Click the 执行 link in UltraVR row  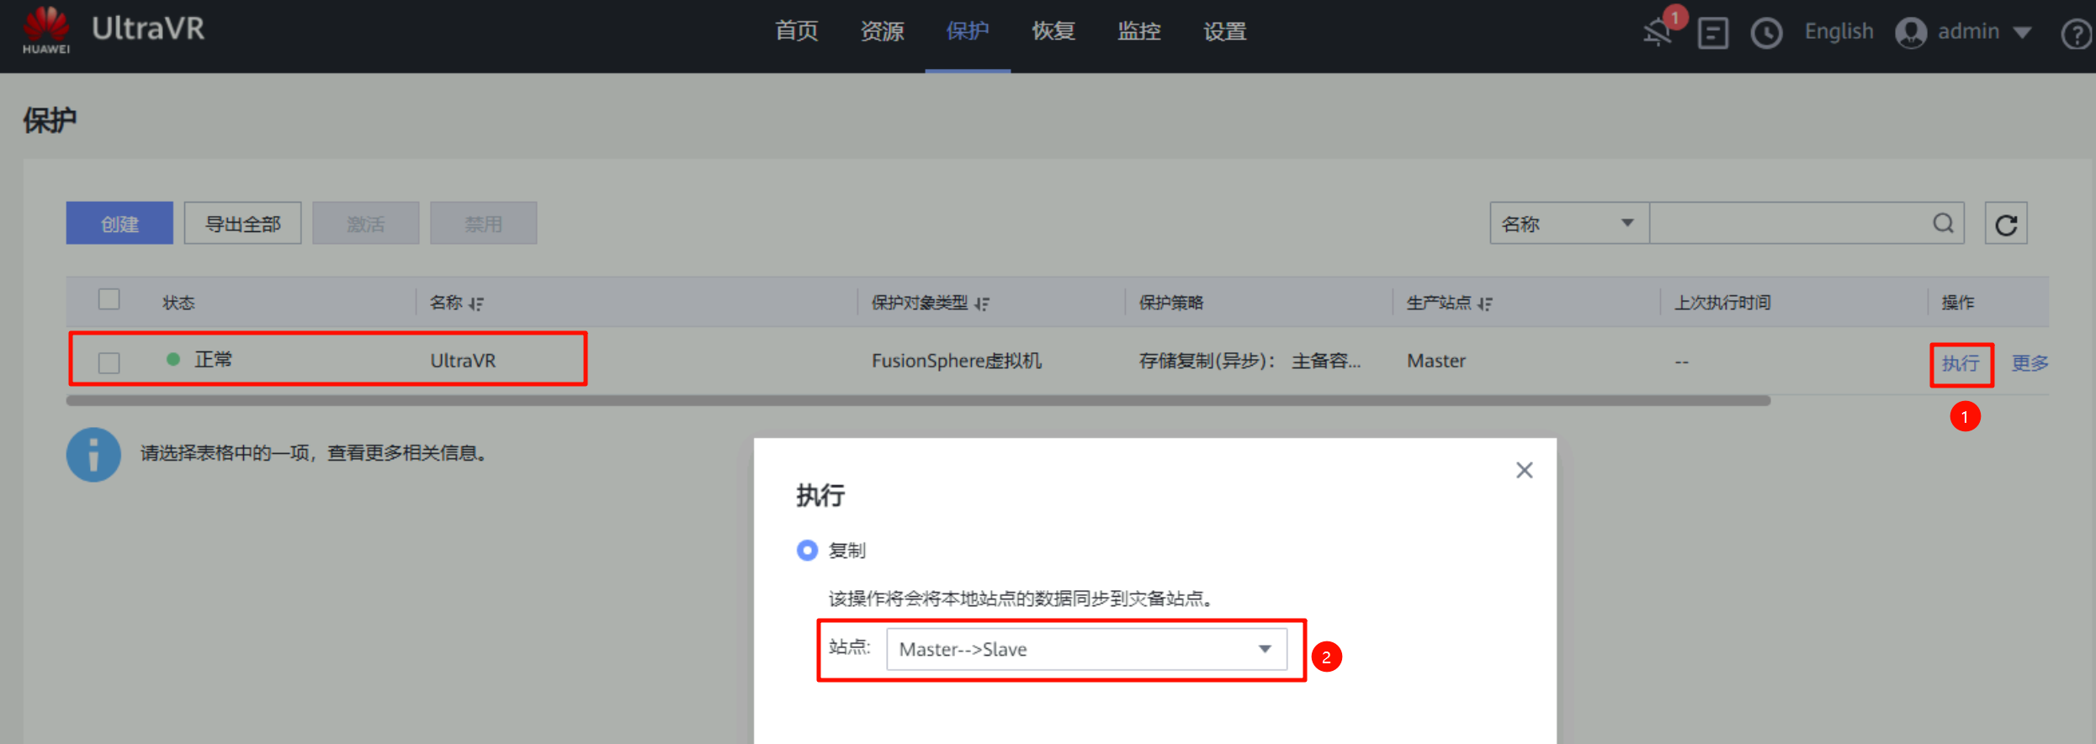coord(1960,363)
